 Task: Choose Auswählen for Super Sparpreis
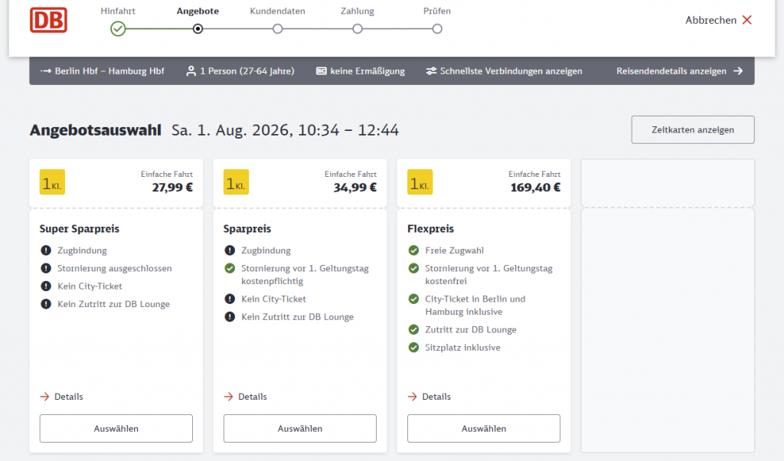pos(116,429)
